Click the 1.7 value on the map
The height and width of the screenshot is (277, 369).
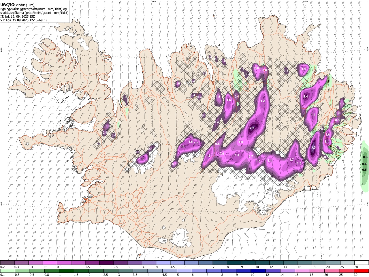point(291,160)
